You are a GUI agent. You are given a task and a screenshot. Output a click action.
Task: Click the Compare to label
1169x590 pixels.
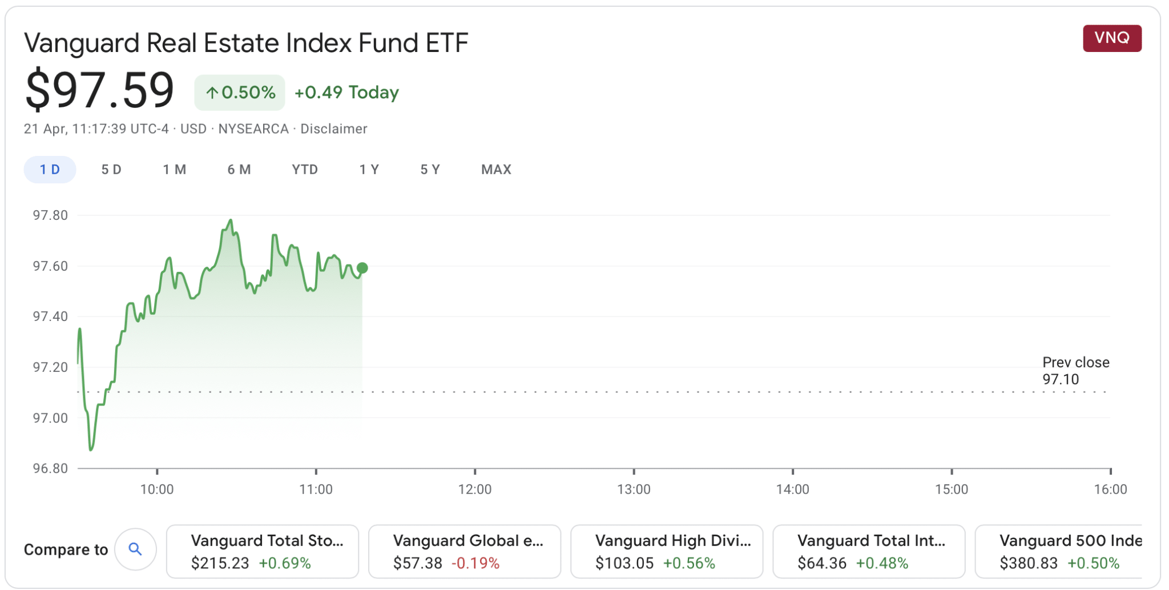tap(66, 549)
